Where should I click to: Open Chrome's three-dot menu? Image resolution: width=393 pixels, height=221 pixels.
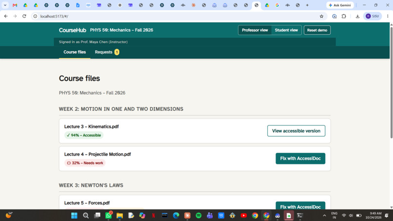point(388,16)
